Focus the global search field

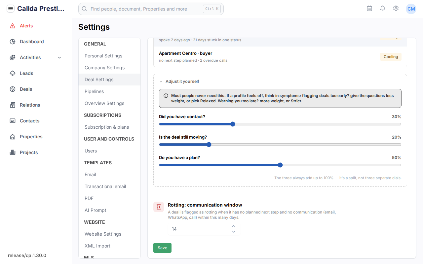(151, 9)
